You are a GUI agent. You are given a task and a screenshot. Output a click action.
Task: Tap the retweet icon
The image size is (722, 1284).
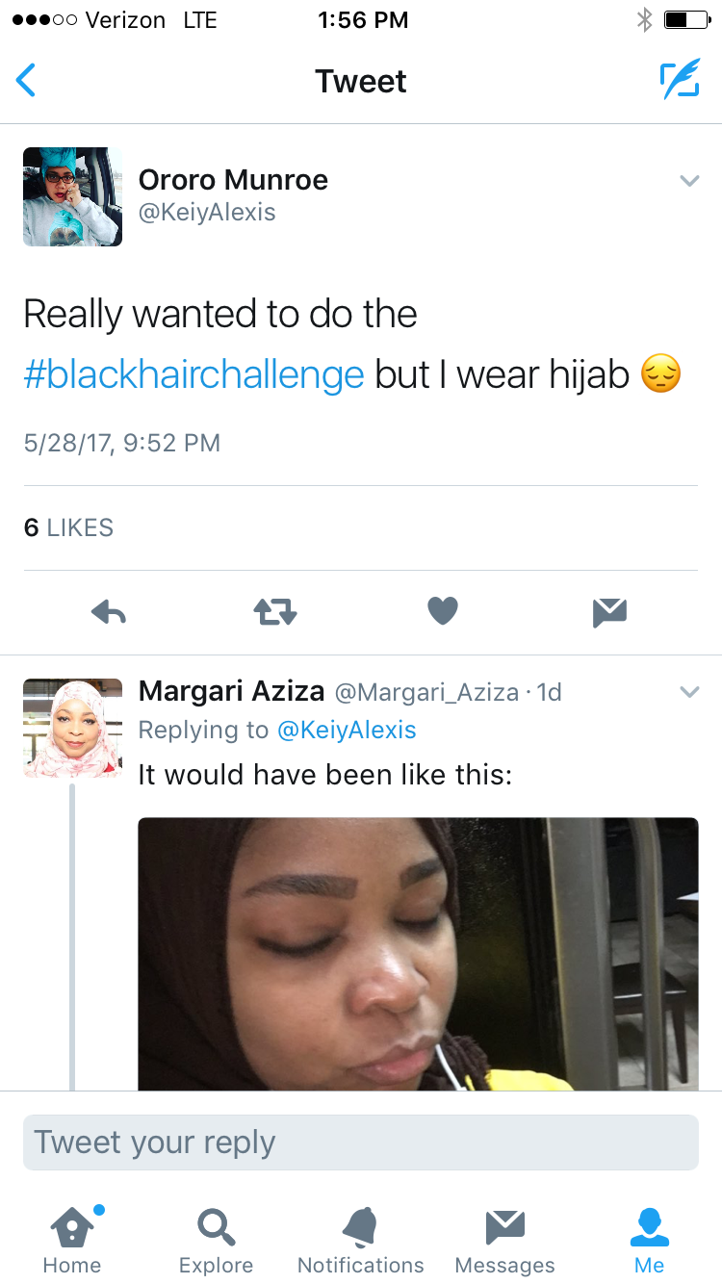(275, 611)
